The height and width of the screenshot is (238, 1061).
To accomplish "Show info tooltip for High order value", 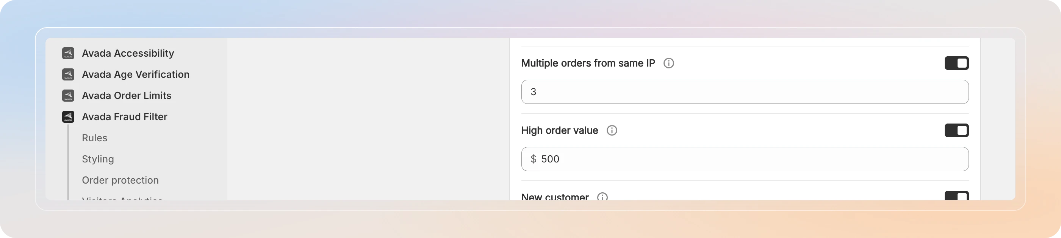I will point(612,130).
